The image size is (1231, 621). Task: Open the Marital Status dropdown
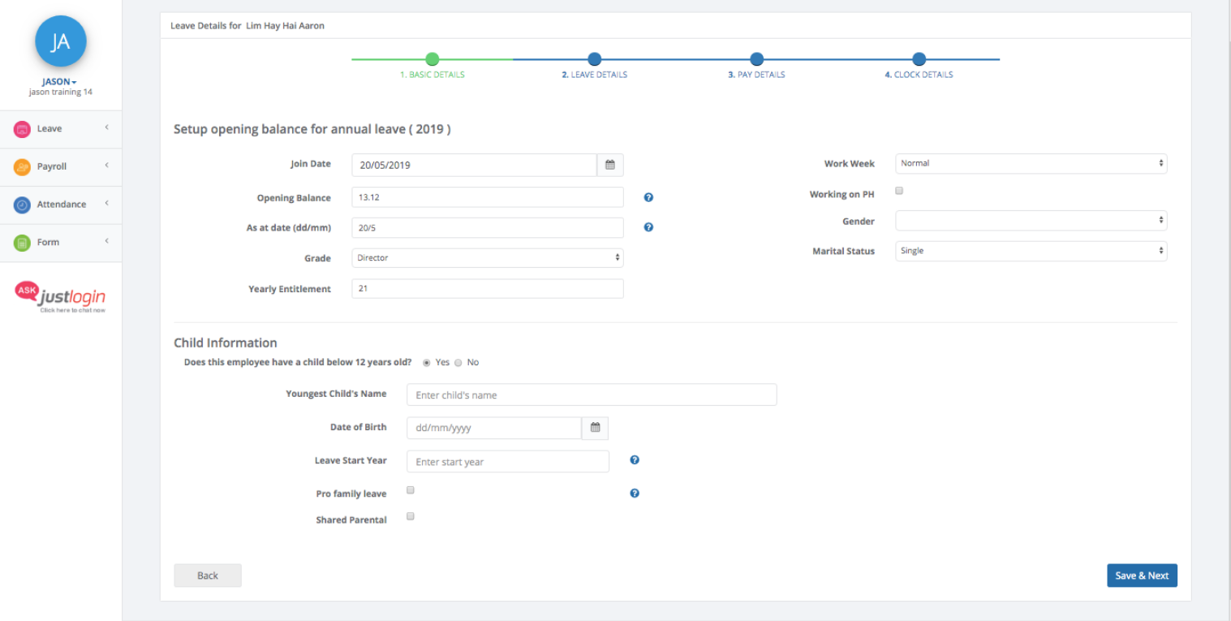click(x=1031, y=251)
